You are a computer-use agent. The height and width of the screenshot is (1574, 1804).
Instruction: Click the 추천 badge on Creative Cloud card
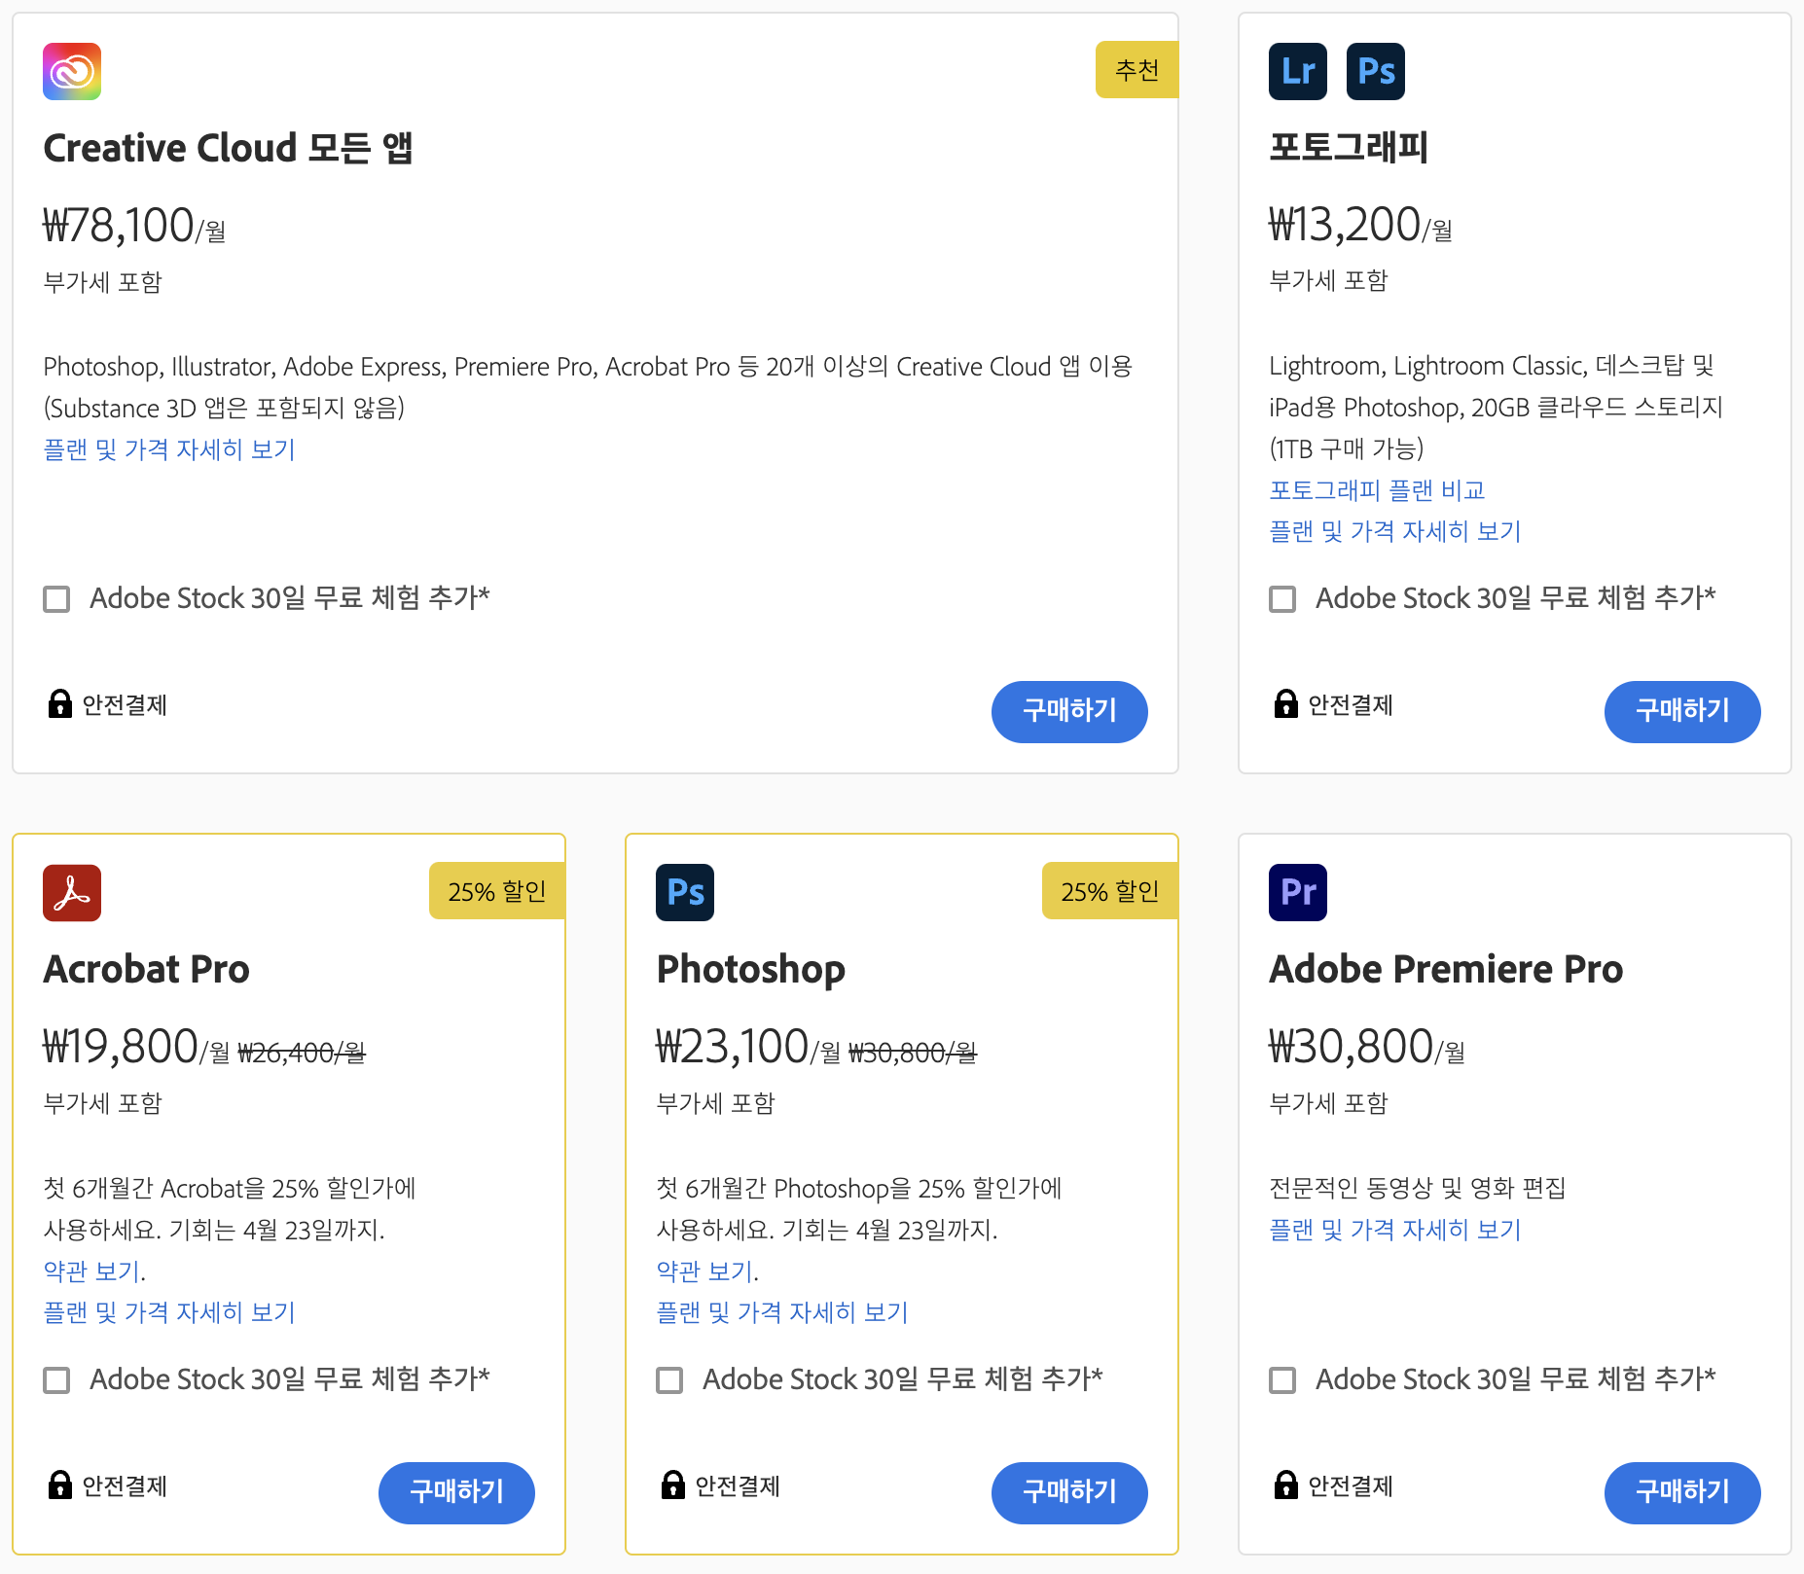coord(1137,70)
